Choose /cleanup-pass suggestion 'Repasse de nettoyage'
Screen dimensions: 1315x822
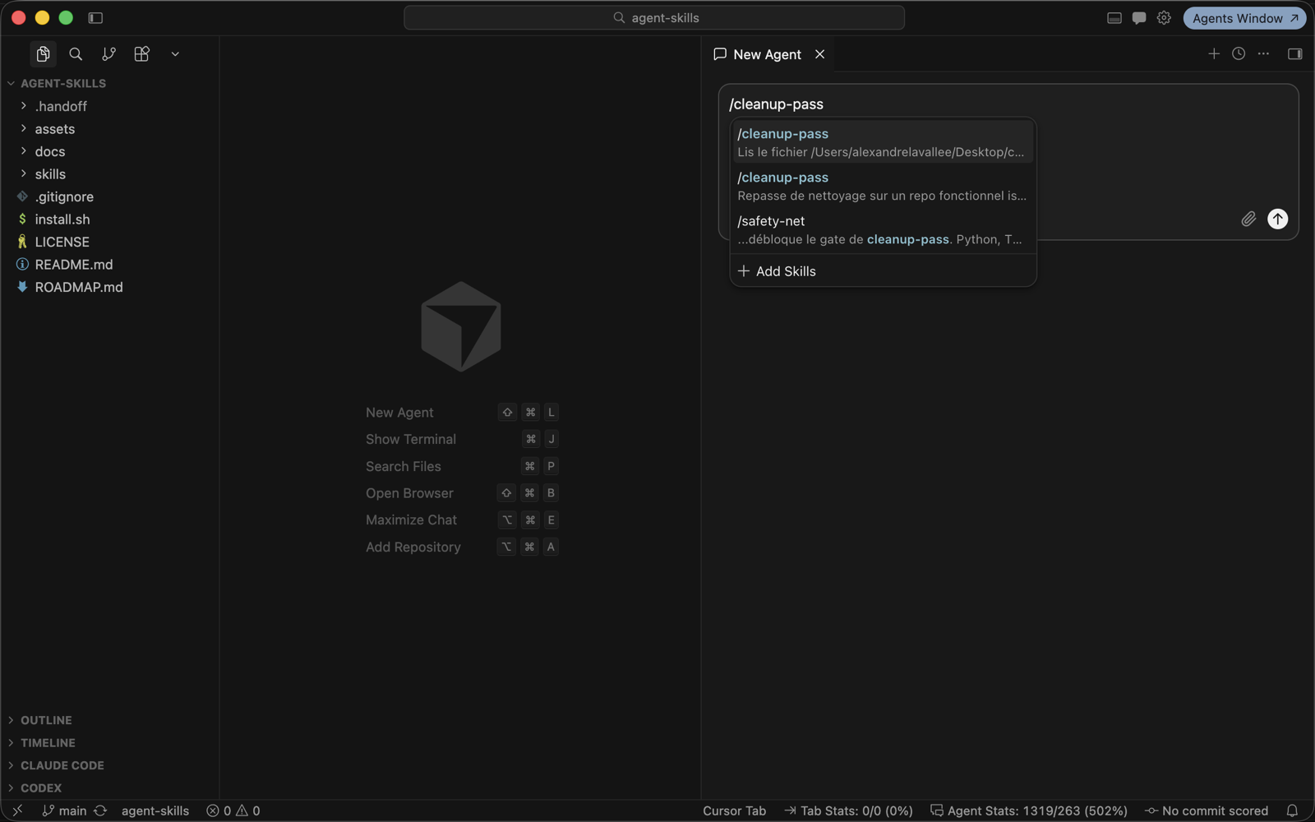883,186
